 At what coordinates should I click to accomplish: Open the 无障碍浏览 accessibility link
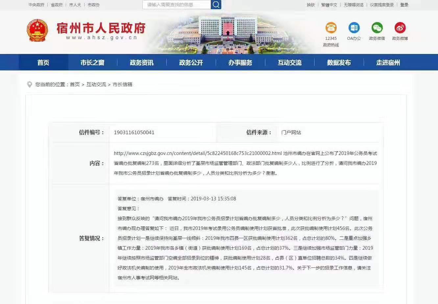click(353, 5)
